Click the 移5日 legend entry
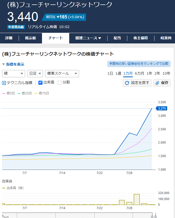The image size is (175, 218). point(9,93)
